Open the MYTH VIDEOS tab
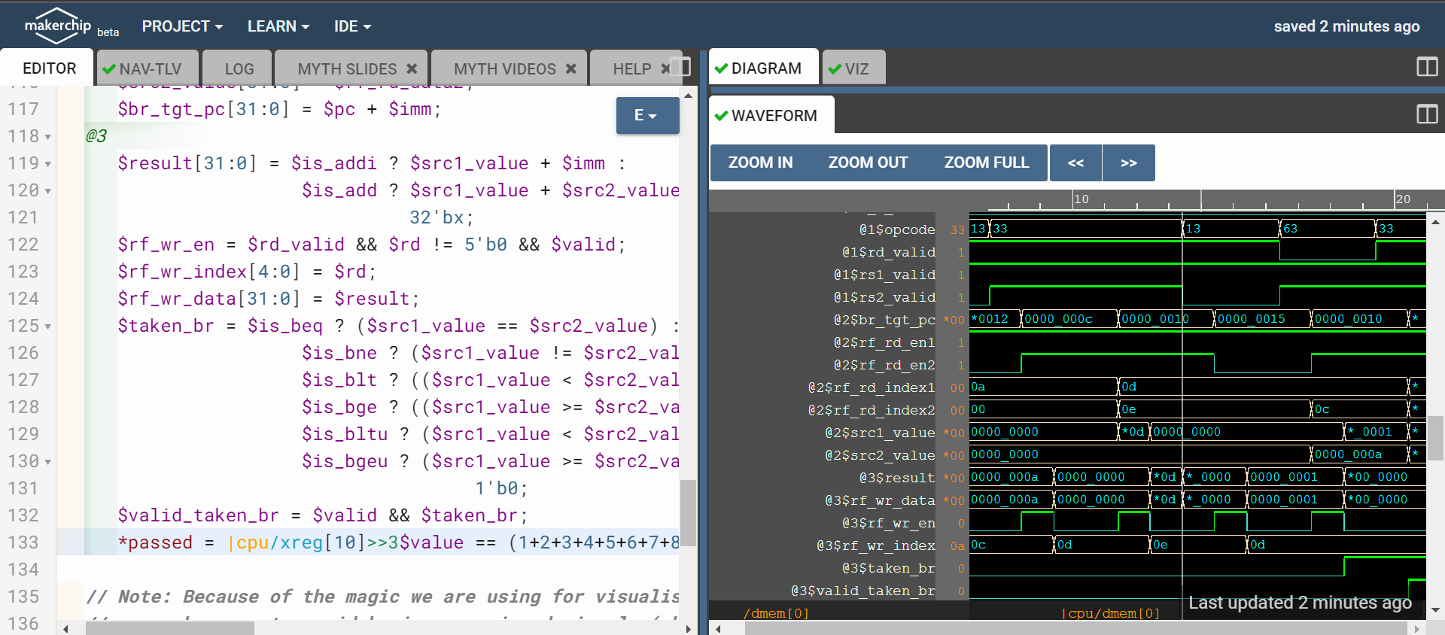Image resolution: width=1445 pixels, height=635 pixels. [505, 69]
